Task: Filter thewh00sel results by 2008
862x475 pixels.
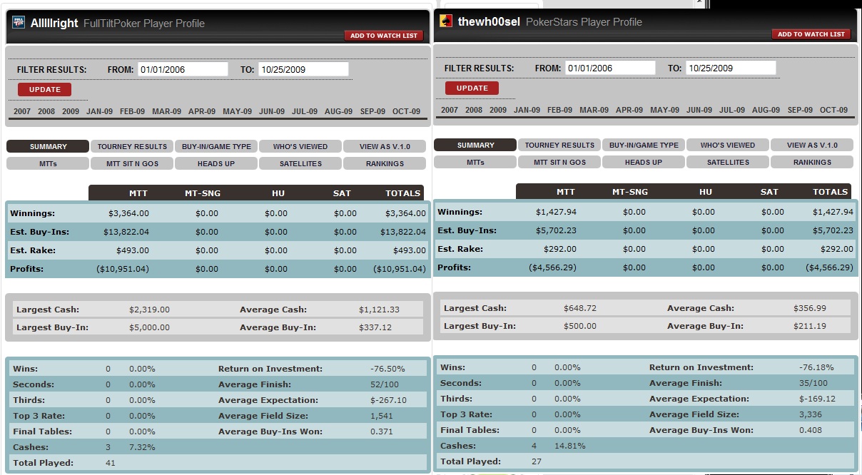Action: pyautogui.click(x=474, y=110)
